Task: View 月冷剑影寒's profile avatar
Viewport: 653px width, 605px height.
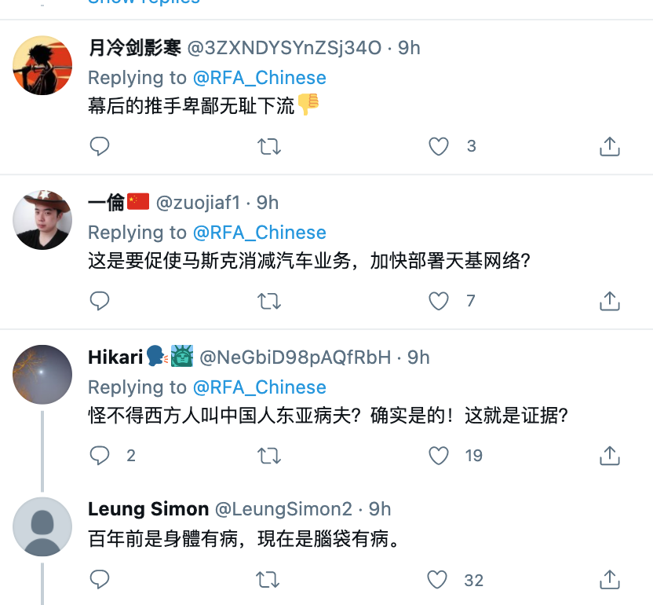Action: (x=42, y=65)
